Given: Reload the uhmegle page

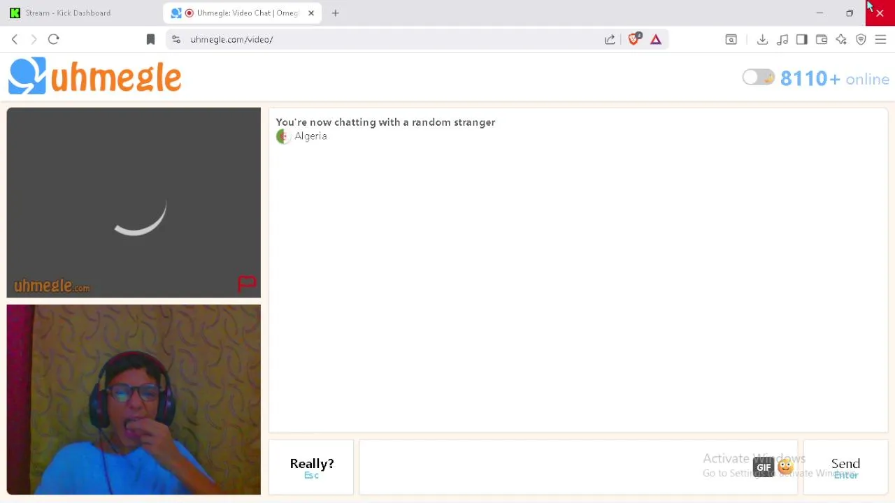Looking at the screenshot, I should [53, 39].
